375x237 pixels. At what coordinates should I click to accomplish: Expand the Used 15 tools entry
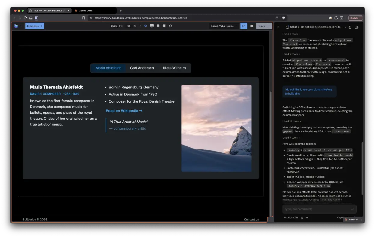[x=291, y=121]
